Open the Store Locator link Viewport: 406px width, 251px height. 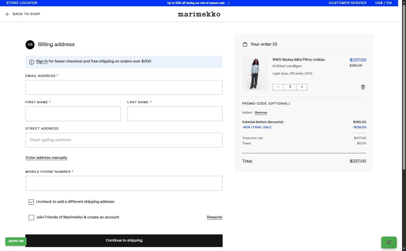pos(22,3)
